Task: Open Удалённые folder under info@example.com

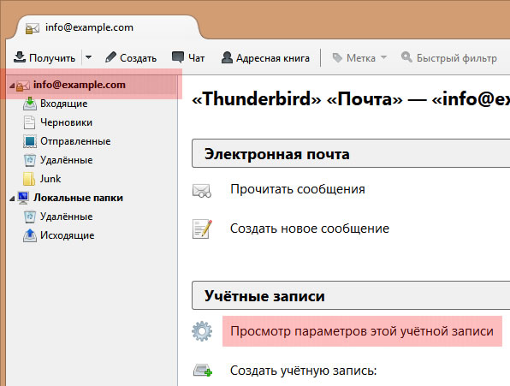Action: tap(67, 160)
